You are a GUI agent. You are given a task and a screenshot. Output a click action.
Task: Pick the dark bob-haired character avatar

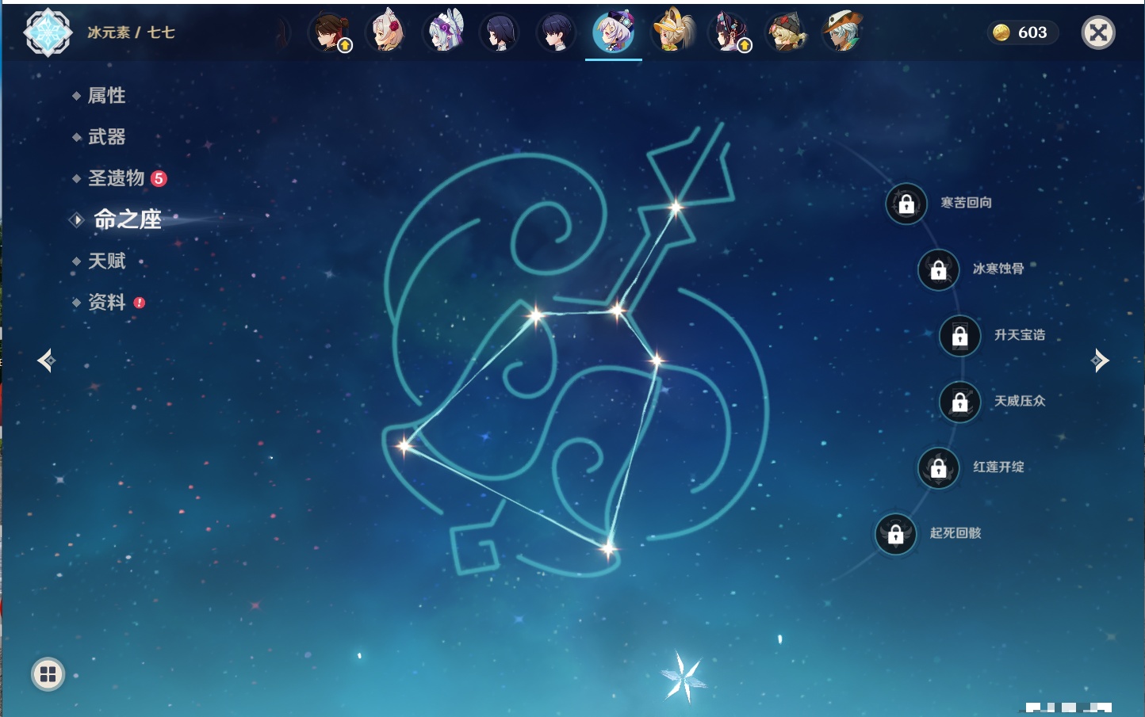[x=500, y=32]
